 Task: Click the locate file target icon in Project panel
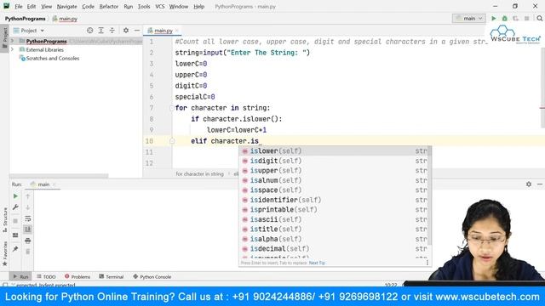click(90, 31)
